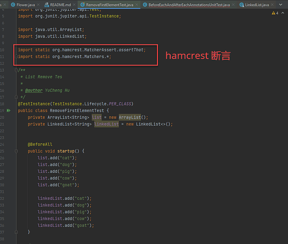Screen dimensions: 288x244
Task: Click the List Remove Tes comment text
Action: [x=44, y=77]
